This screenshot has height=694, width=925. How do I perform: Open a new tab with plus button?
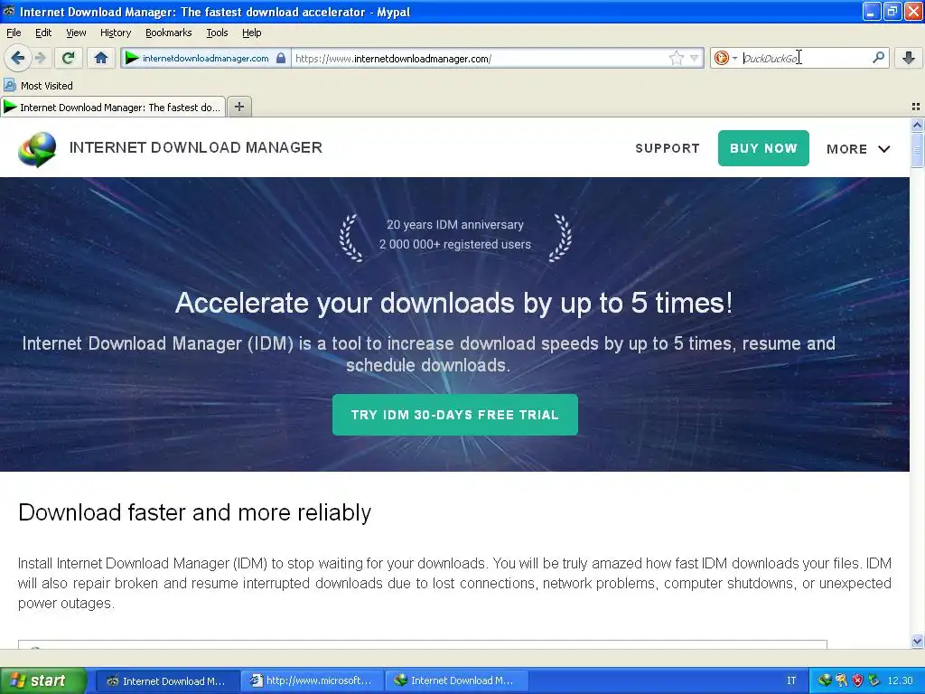[238, 107]
